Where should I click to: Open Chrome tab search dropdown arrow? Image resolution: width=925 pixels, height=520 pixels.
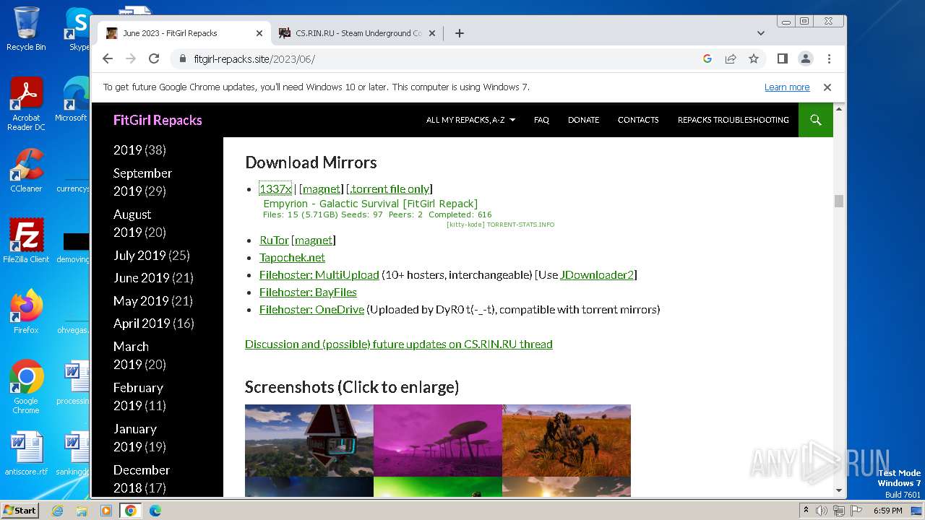click(760, 33)
